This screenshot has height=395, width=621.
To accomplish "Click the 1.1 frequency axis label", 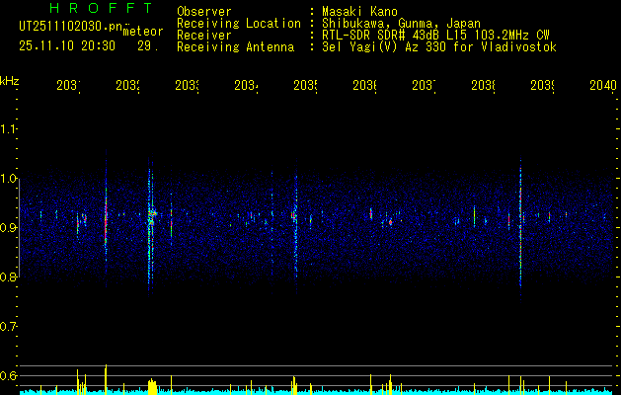I will pos(8,129).
